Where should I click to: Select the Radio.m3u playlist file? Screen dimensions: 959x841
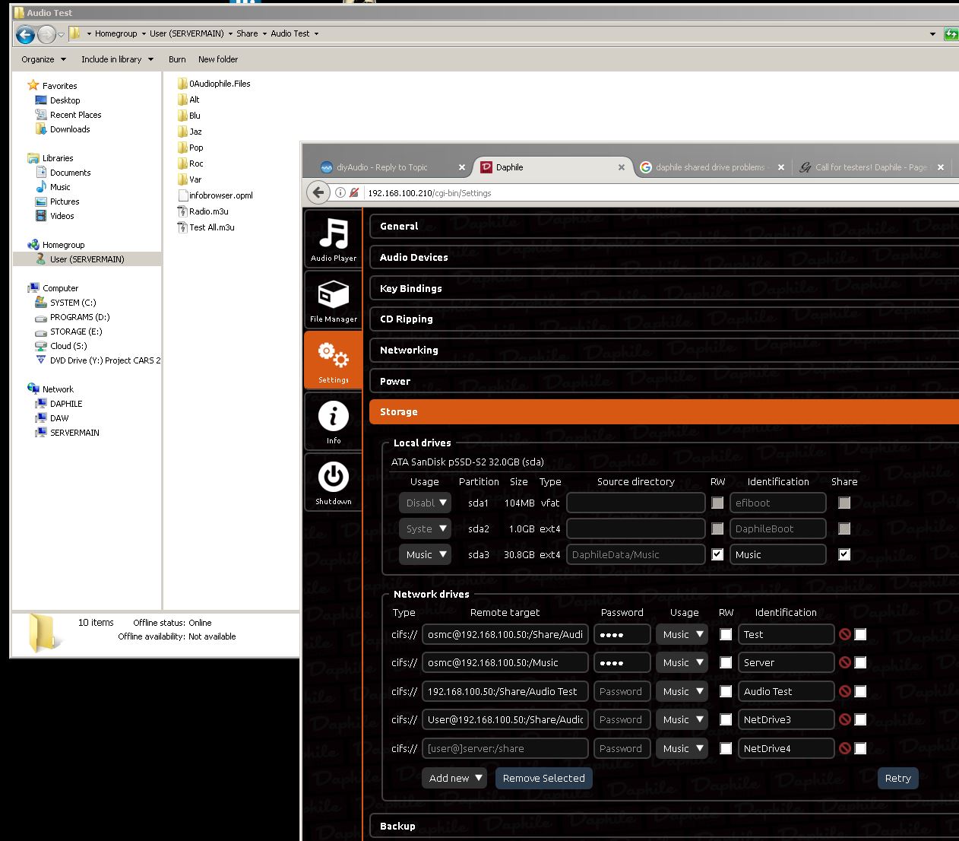click(x=203, y=211)
